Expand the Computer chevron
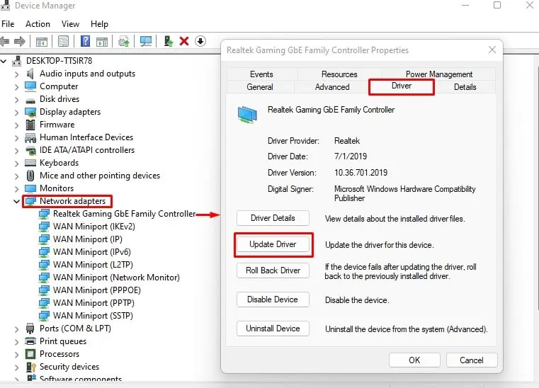Viewport: 539px width, 388px height. click(16, 87)
